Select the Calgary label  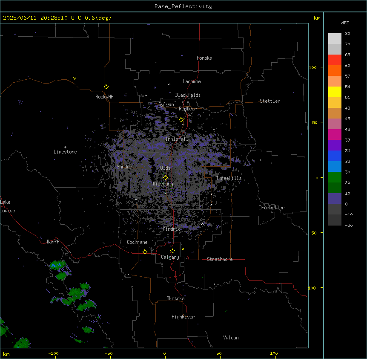point(170,257)
